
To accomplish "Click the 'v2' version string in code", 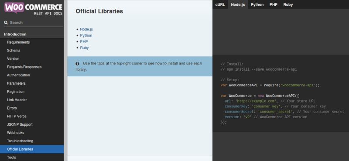I will coord(247,117).
